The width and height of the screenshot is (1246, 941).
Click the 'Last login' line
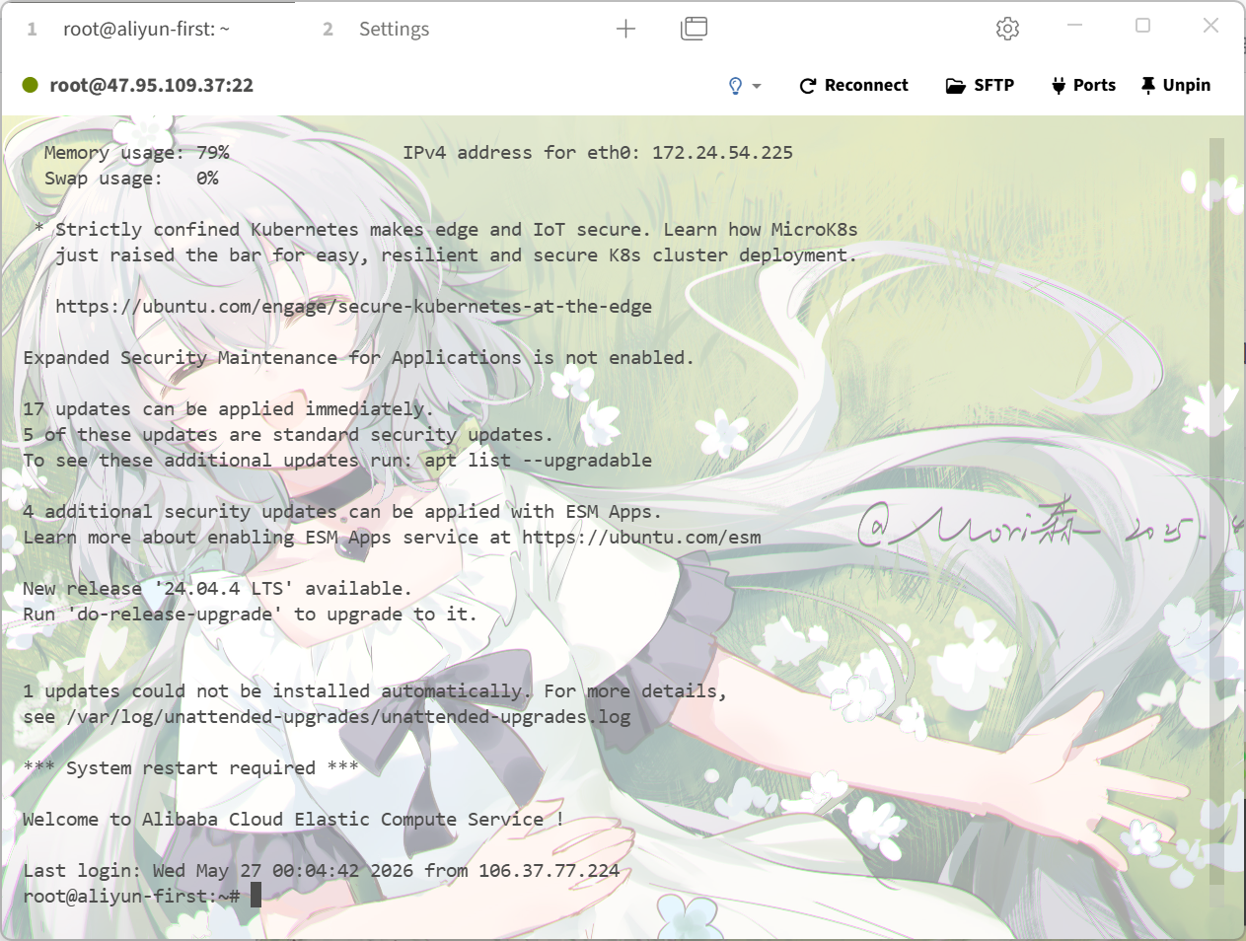(x=322, y=870)
